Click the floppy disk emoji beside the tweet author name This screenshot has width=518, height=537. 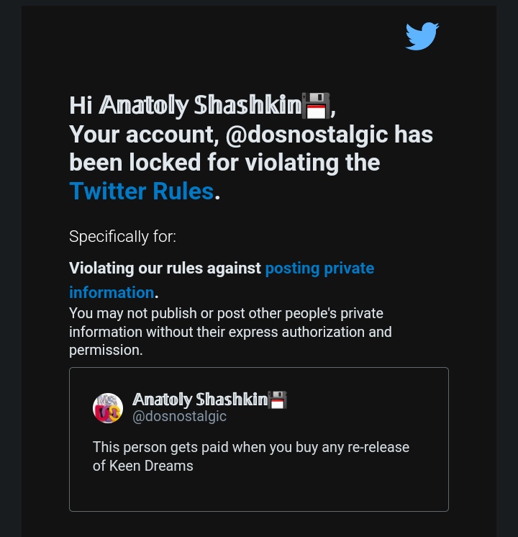[x=277, y=400]
